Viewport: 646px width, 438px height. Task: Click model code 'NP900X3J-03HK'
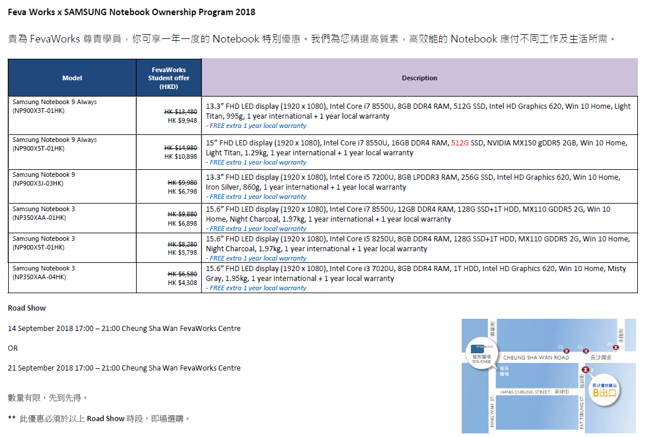[38, 183]
